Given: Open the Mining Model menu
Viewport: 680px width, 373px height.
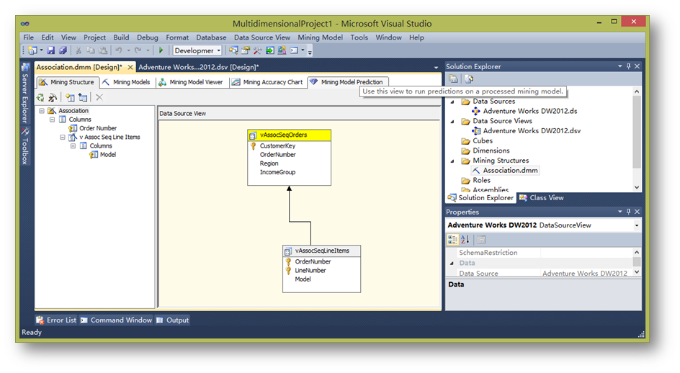Looking at the screenshot, I should (x=320, y=37).
